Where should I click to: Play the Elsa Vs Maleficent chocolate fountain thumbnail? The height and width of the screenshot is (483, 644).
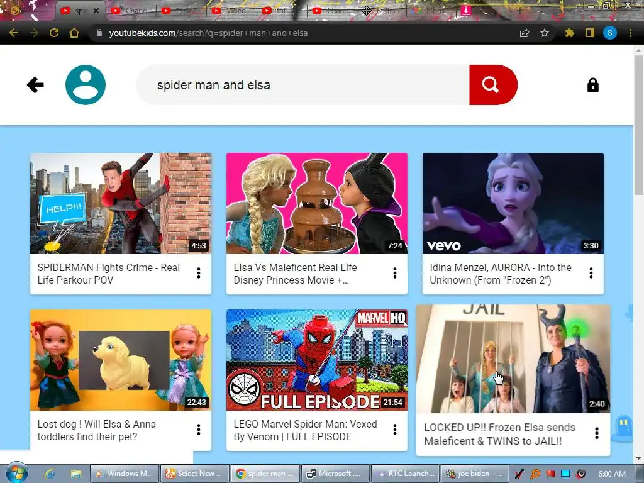(317, 203)
